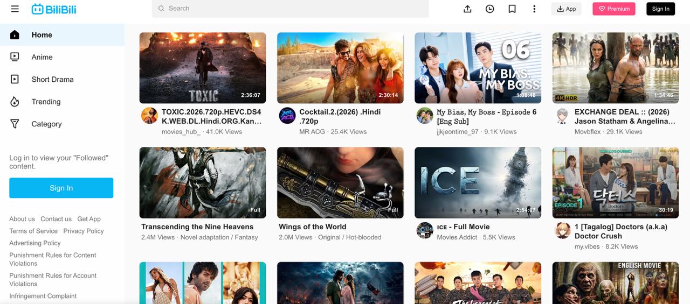
Task: Open Privacy Policy link
Action: 84,231
